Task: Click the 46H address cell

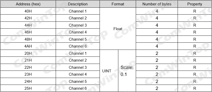Action: (28, 32)
